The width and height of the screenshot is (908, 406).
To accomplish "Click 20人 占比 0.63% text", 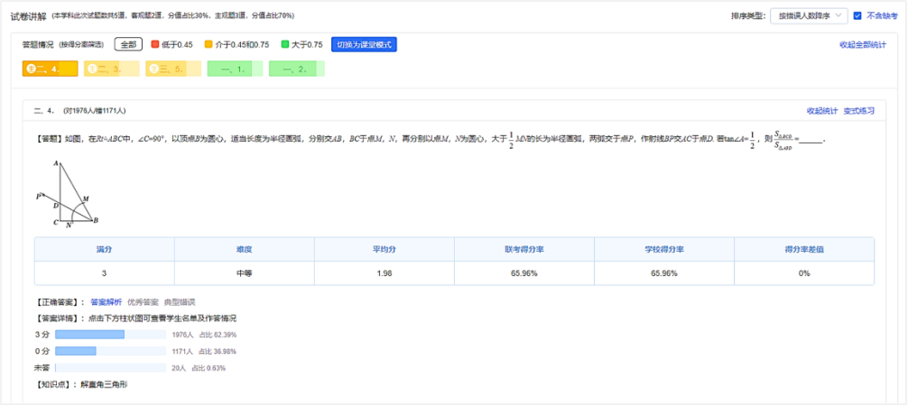I will [199, 368].
